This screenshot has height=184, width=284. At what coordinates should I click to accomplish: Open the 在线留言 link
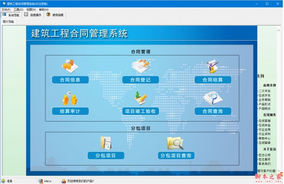(x=264, y=142)
